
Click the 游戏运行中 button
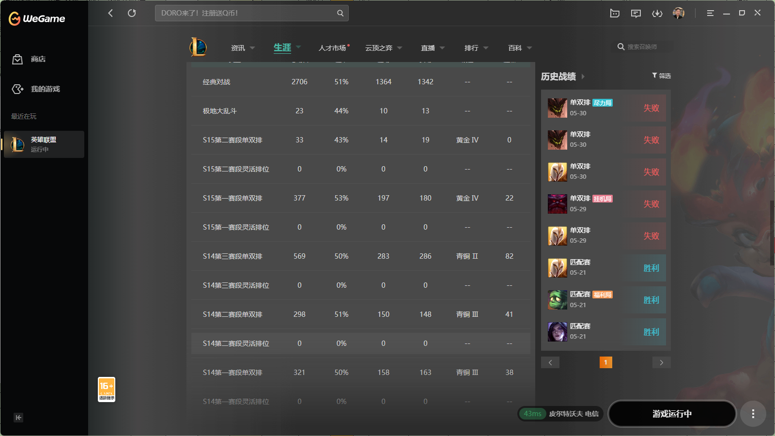click(x=672, y=414)
